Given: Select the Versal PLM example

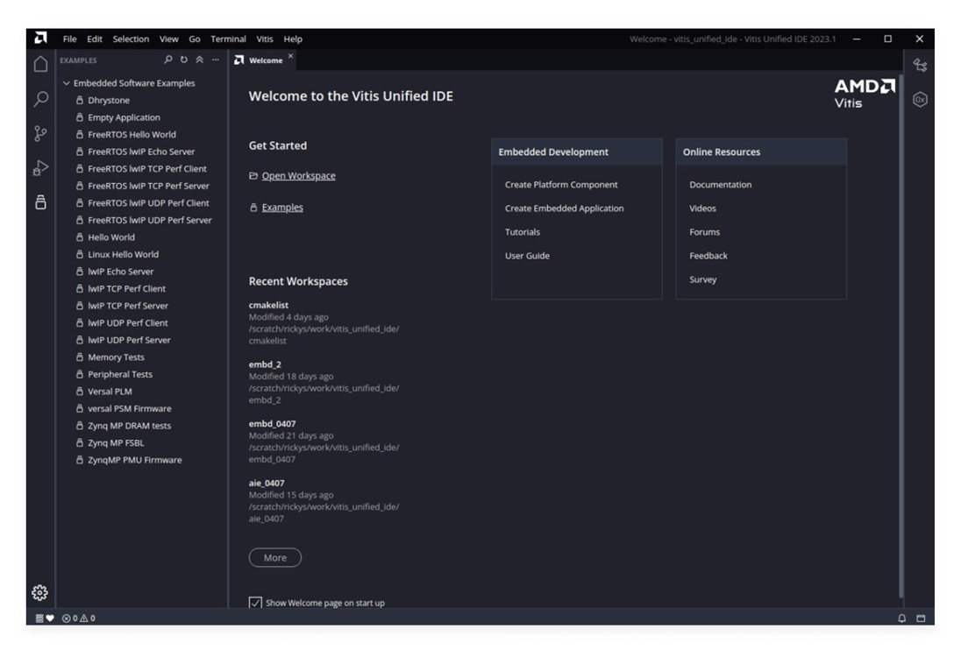Looking at the screenshot, I should coord(110,392).
